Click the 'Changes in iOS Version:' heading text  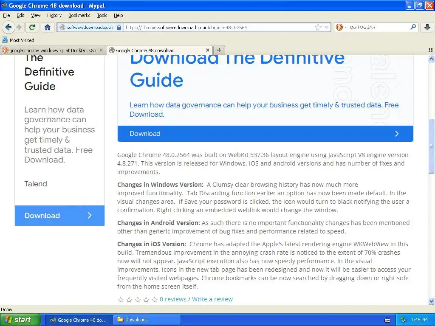pos(152,244)
